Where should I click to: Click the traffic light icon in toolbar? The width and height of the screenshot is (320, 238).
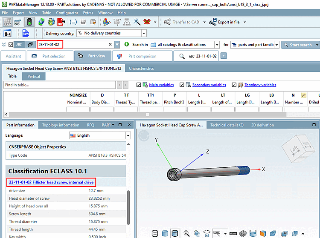pyautogui.click(x=29, y=22)
